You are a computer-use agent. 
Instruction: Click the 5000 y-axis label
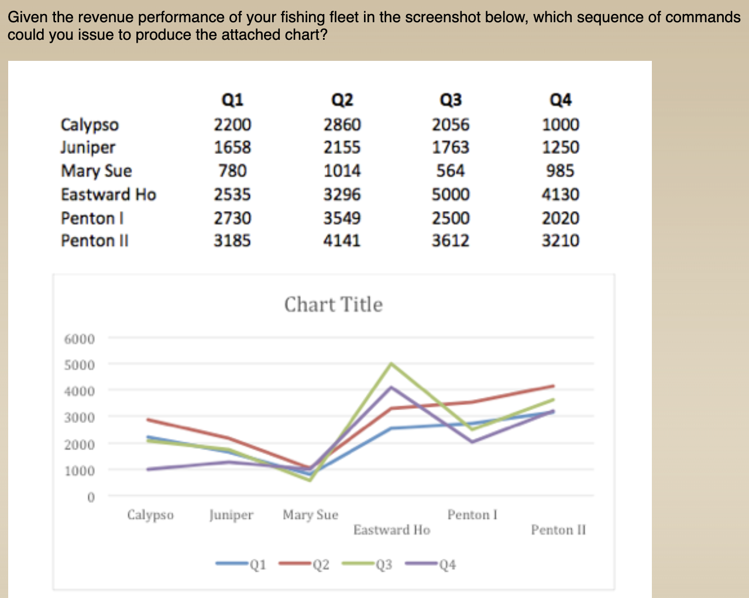click(x=79, y=365)
